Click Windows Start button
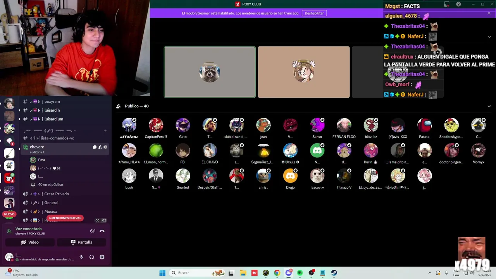Viewport: 496px width, 279px height. (x=162, y=273)
